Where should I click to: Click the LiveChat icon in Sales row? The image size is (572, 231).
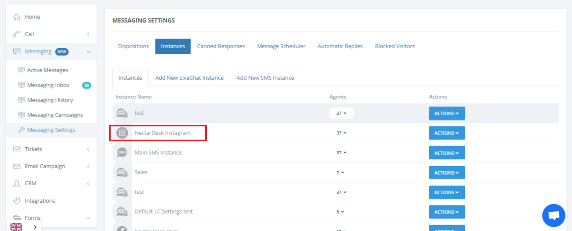click(122, 172)
